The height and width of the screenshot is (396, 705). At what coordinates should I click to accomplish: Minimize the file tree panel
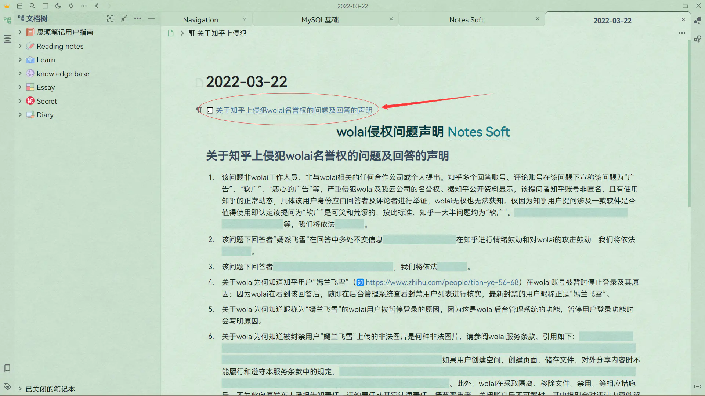coord(151,18)
